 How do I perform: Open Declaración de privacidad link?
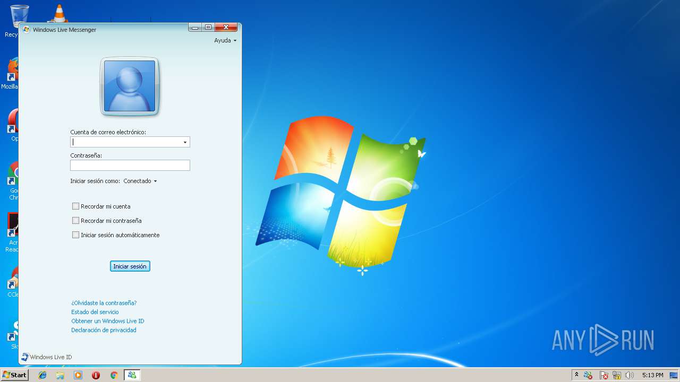[104, 330]
